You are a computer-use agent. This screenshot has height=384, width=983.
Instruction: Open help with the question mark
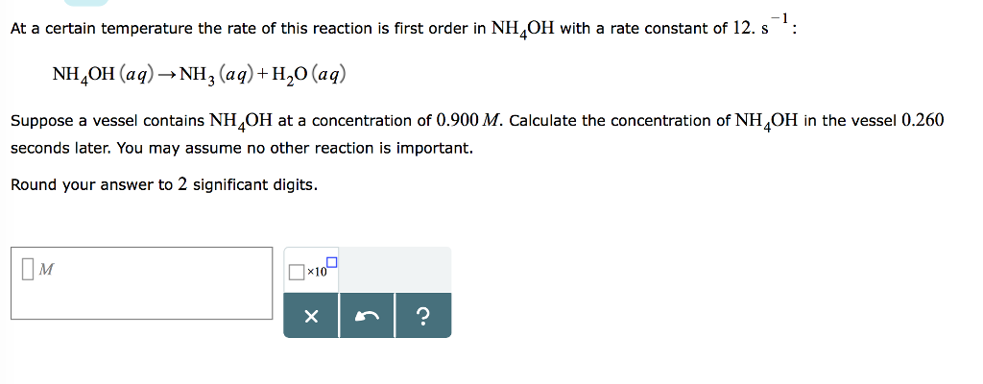[x=422, y=317]
